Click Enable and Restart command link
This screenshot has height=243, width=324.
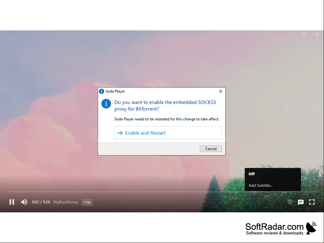point(168,133)
